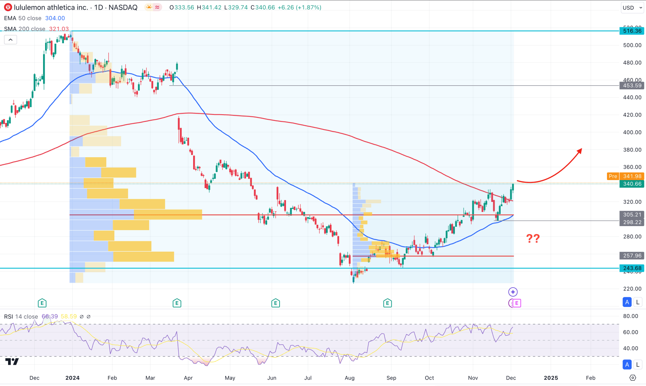Click the green 340.66 last price label
Viewport: 646px width, 386px height.
[632, 184]
